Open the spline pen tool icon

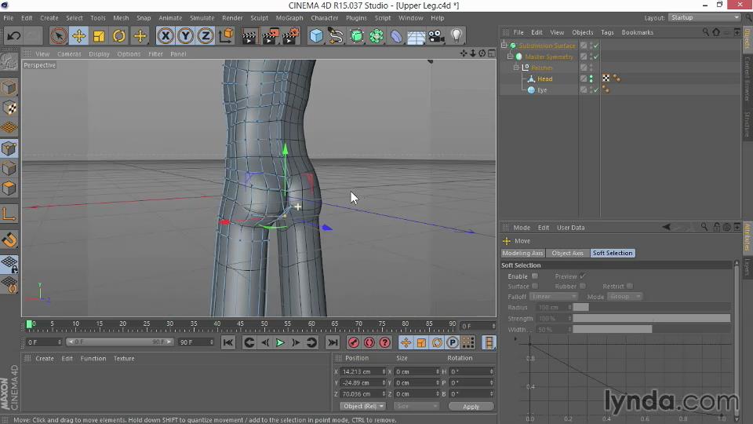336,35
